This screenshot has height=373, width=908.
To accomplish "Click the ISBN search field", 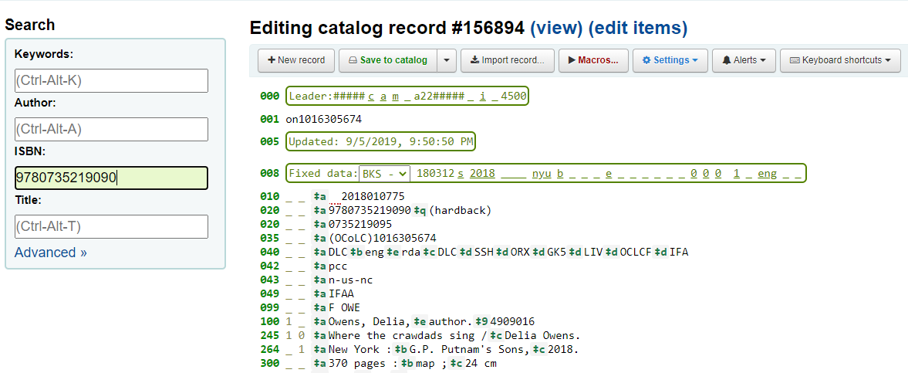I will point(111,178).
